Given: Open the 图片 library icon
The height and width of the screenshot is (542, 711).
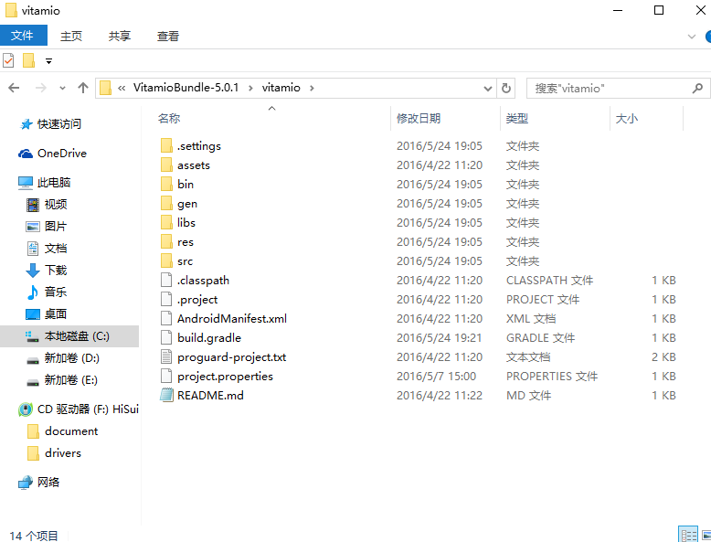Looking at the screenshot, I should tap(33, 227).
